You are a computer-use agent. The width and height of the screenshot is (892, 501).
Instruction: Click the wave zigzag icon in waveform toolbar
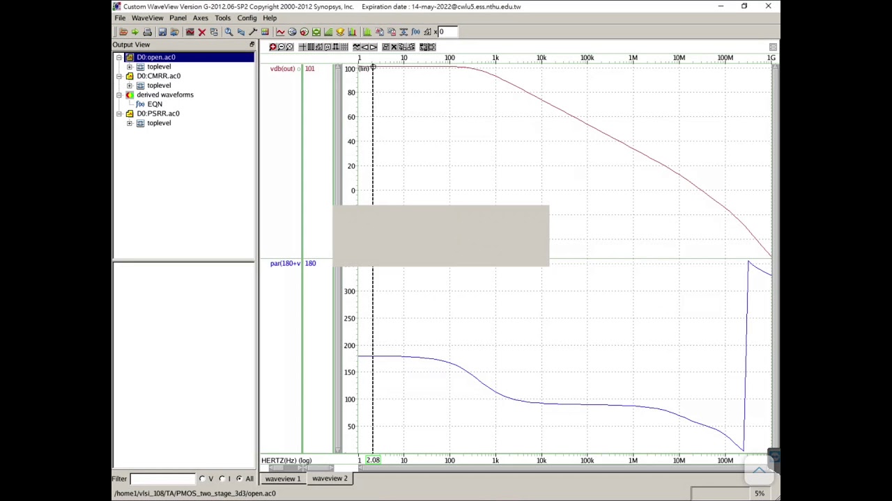[356, 47]
